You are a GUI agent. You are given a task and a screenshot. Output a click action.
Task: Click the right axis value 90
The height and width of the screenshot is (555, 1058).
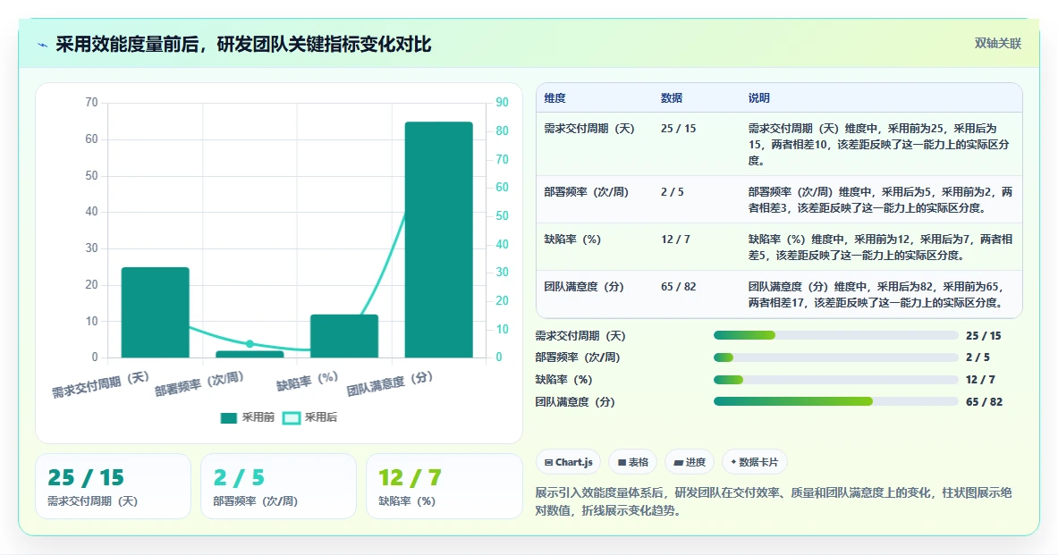point(502,103)
